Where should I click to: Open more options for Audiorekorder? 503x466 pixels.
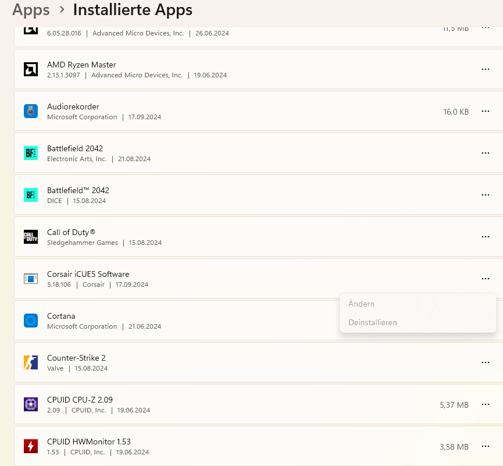486,111
